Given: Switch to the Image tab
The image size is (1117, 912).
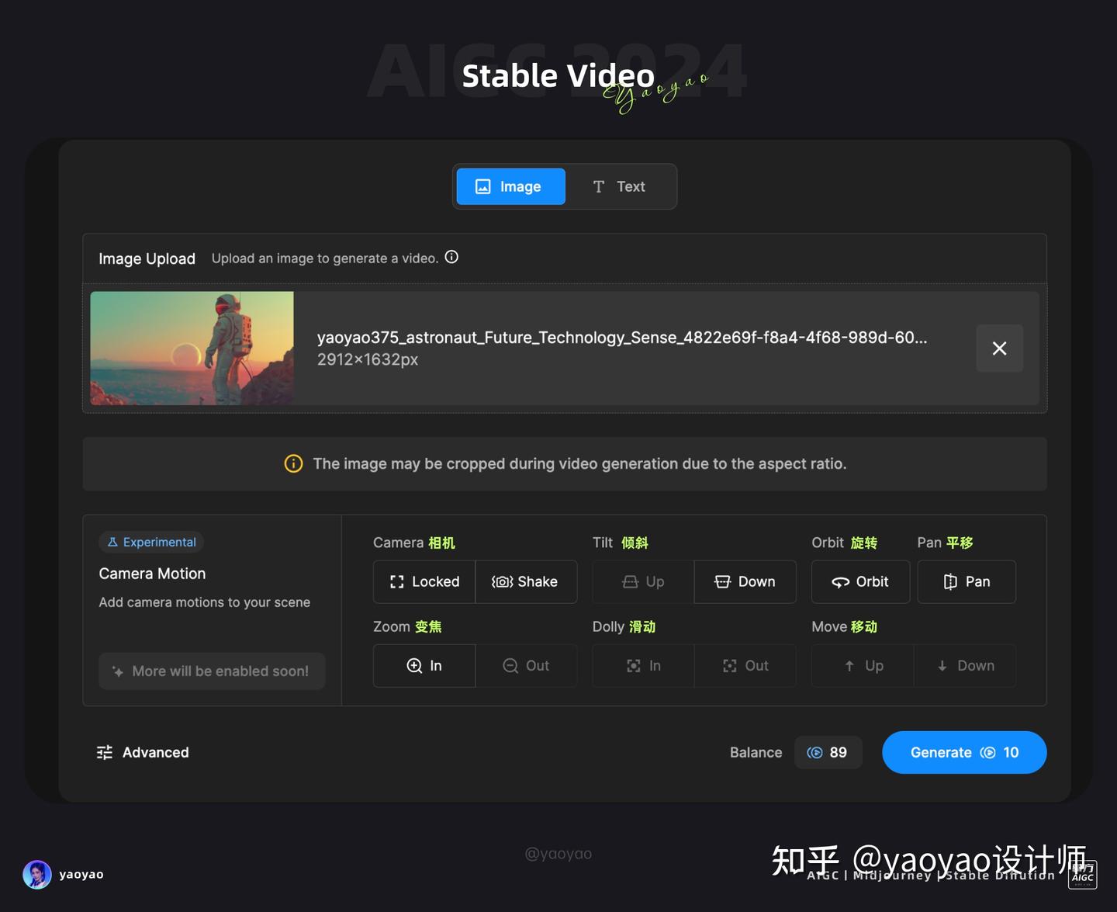Looking at the screenshot, I should point(510,186).
